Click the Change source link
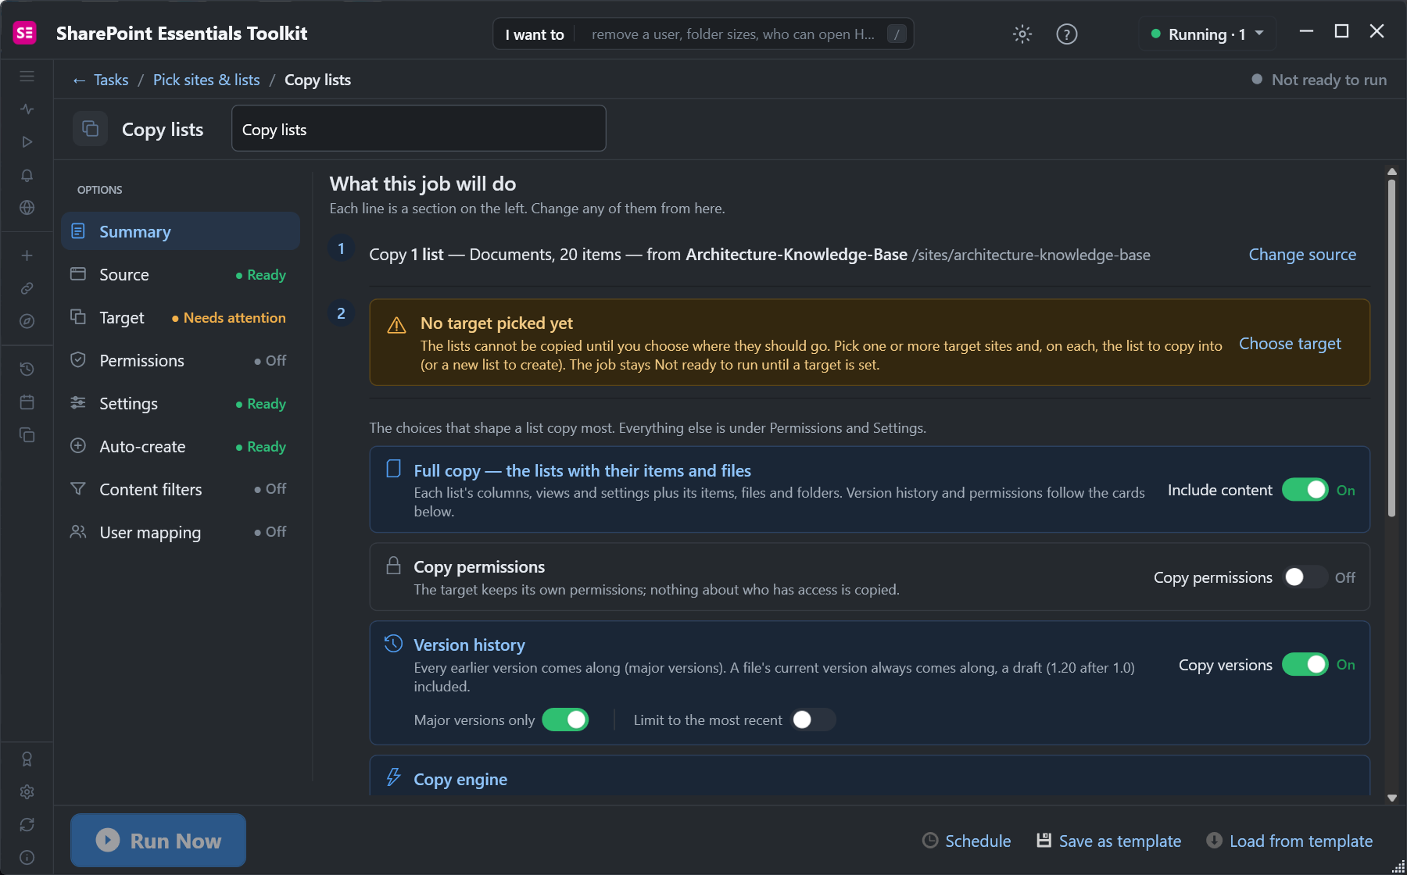Screen dimensions: 1407x875 click(x=1302, y=255)
